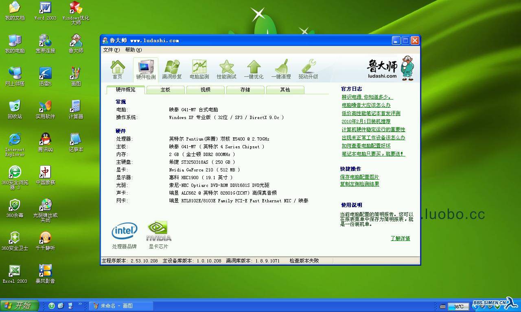Open link 2010年2月1日装机推荐
The width and height of the screenshot is (521, 312).
pos(366,121)
